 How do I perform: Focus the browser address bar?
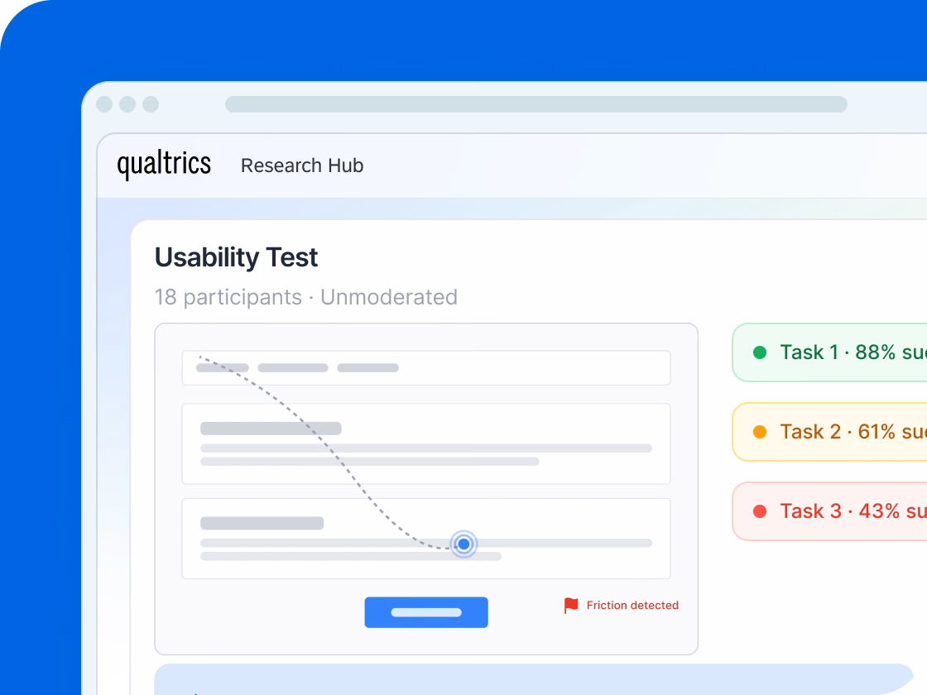pos(536,104)
